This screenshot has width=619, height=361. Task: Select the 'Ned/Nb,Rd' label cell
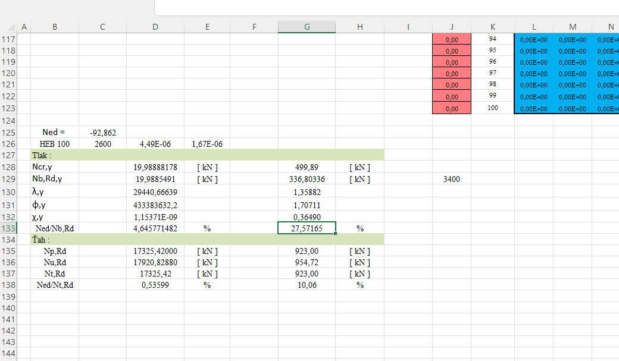[x=55, y=228]
